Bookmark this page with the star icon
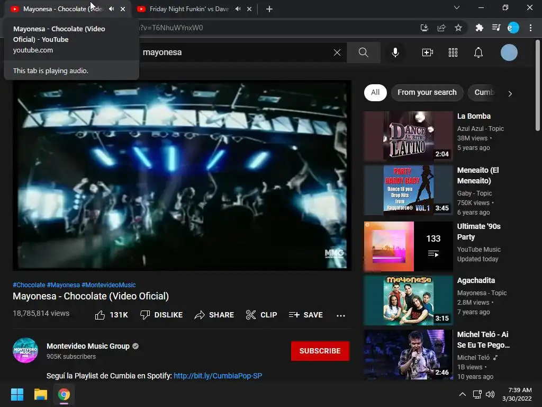Screen dimensions: 542x407 click(x=458, y=28)
